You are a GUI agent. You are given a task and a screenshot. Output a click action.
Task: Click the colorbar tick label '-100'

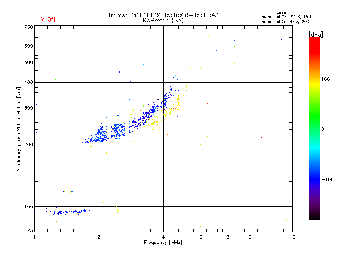(328, 179)
